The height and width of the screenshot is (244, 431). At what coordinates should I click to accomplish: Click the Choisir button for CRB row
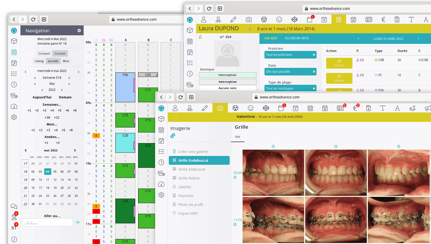[x=339, y=63]
